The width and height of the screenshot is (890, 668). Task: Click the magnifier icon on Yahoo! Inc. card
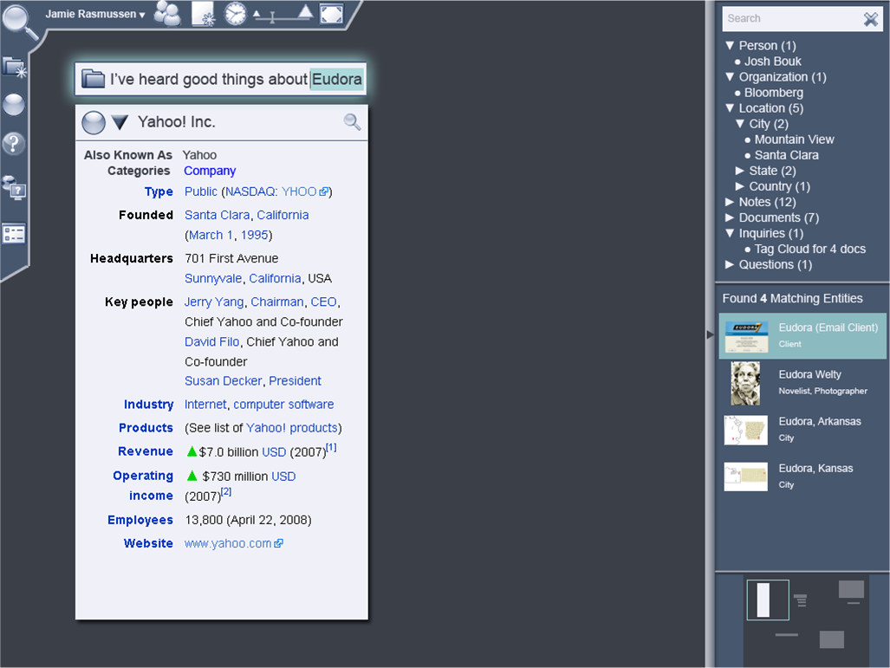[352, 121]
